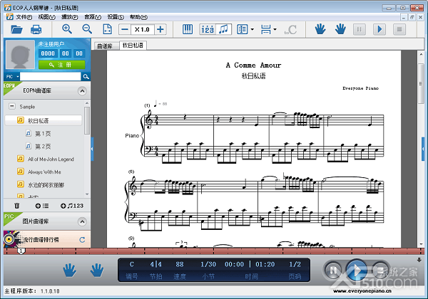Delete selected item with trash icon
This screenshot has width=428, height=299.
click(x=17, y=206)
